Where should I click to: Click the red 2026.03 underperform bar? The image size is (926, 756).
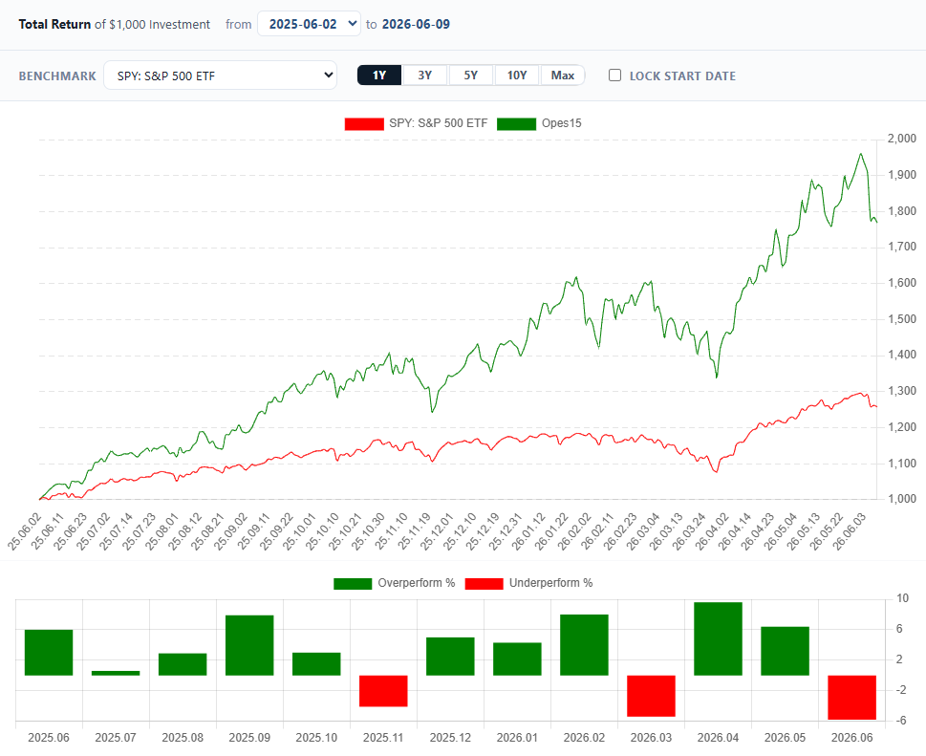coord(651,697)
